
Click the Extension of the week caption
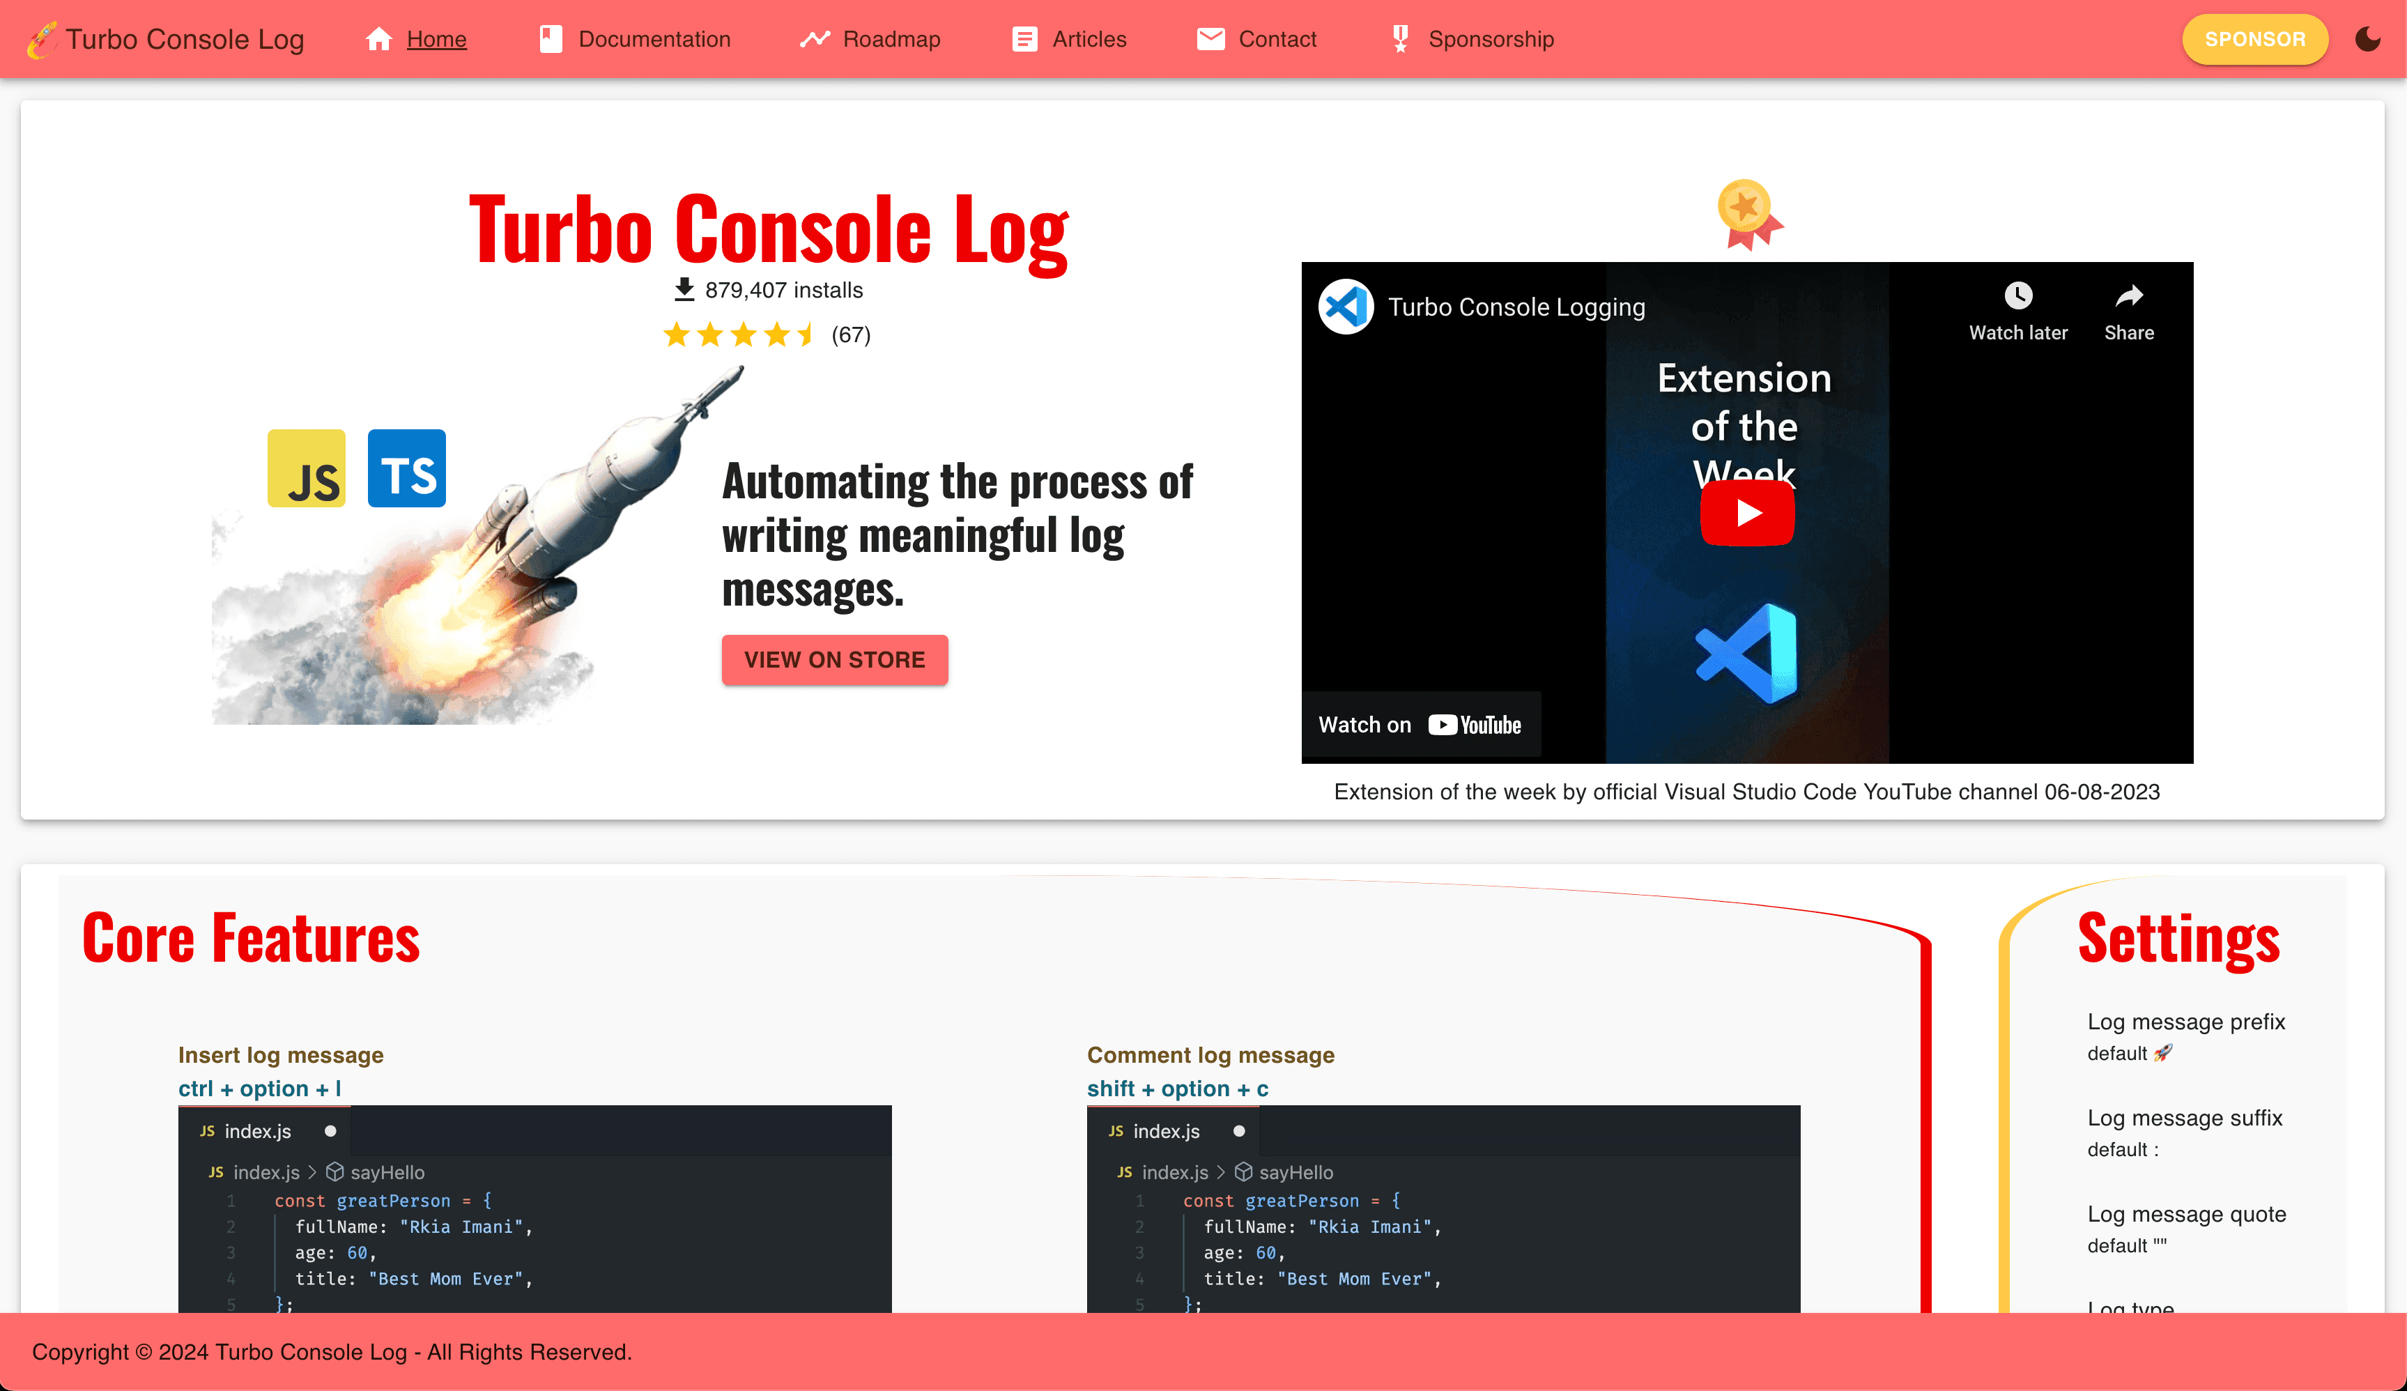point(1746,792)
